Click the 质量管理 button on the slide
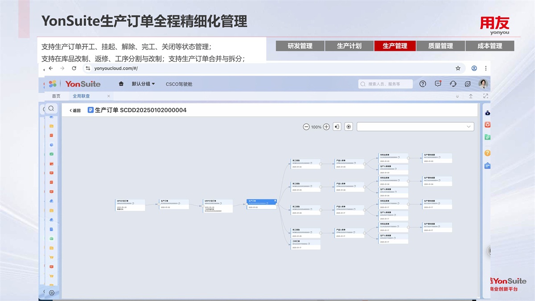The height and width of the screenshot is (301, 535). click(440, 46)
